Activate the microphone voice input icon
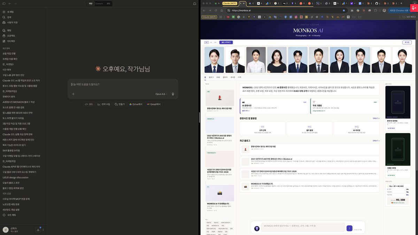 (173, 94)
